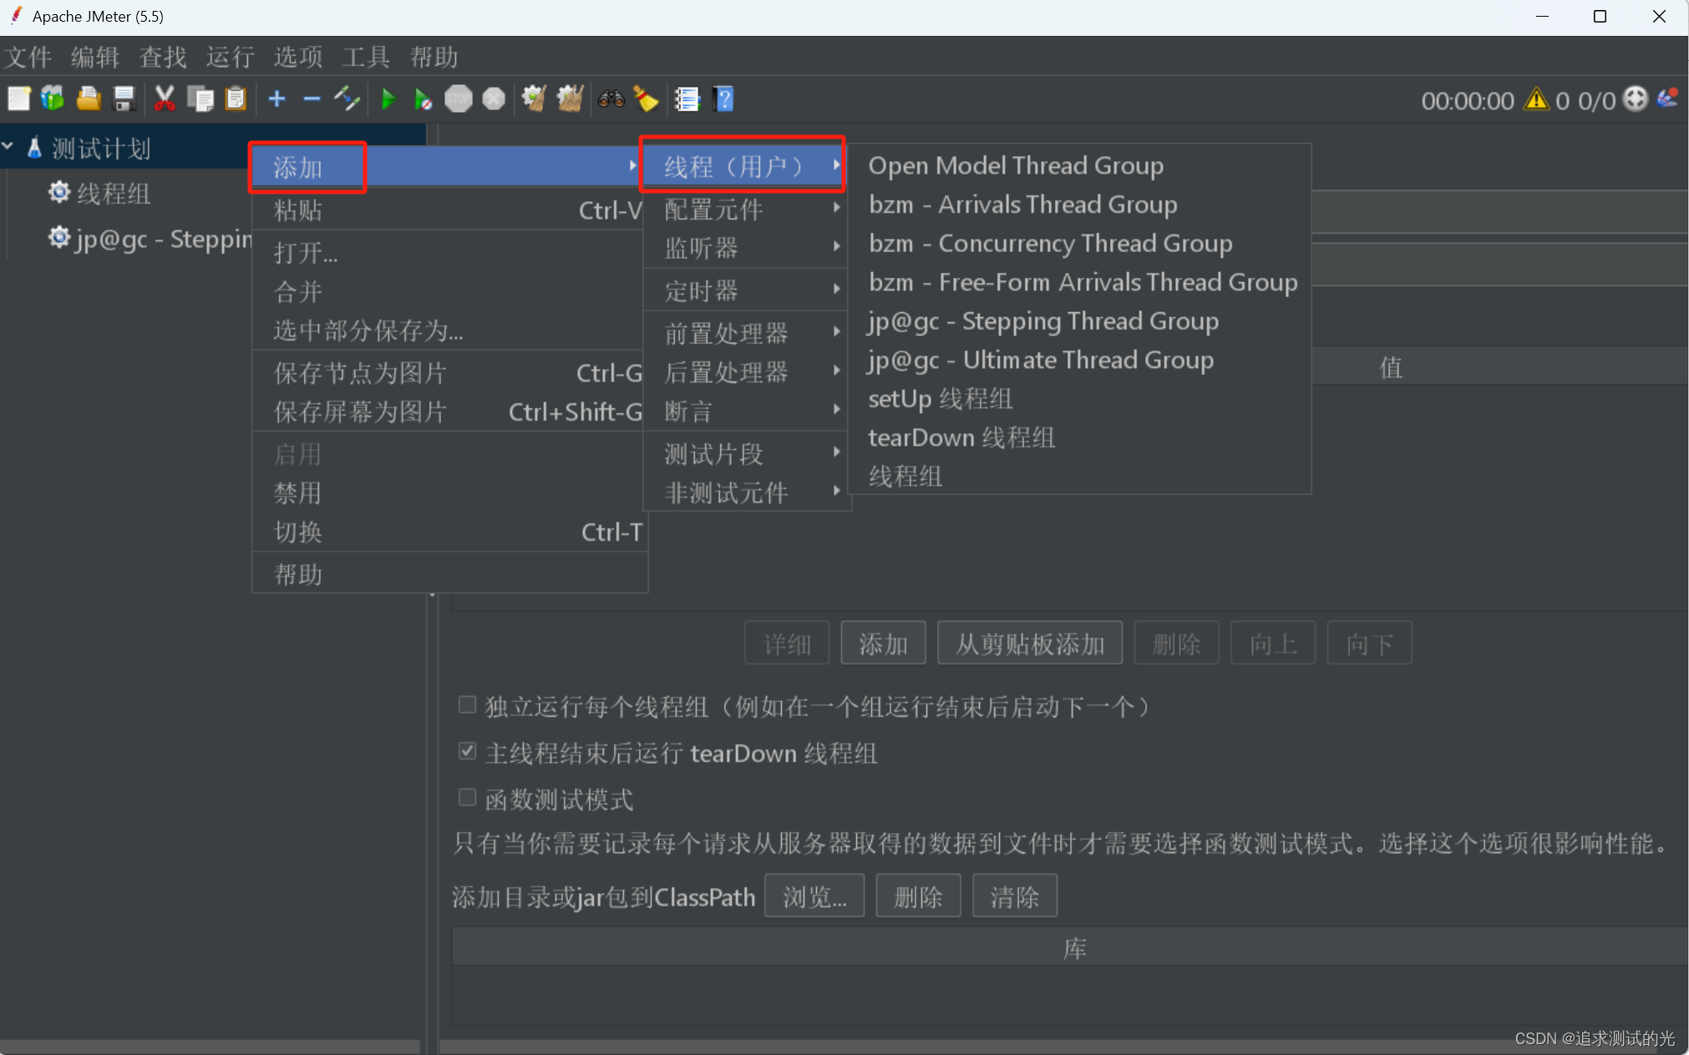Click the 详细 button
This screenshot has height=1055, width=1689.
[x=787, y=644]
